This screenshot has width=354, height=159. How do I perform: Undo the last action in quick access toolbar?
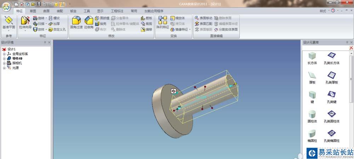coord(45,4)
